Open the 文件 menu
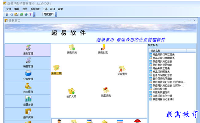 (9, 9)
